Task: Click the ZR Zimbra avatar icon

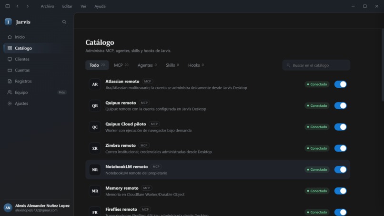Action: coord(95,148)
